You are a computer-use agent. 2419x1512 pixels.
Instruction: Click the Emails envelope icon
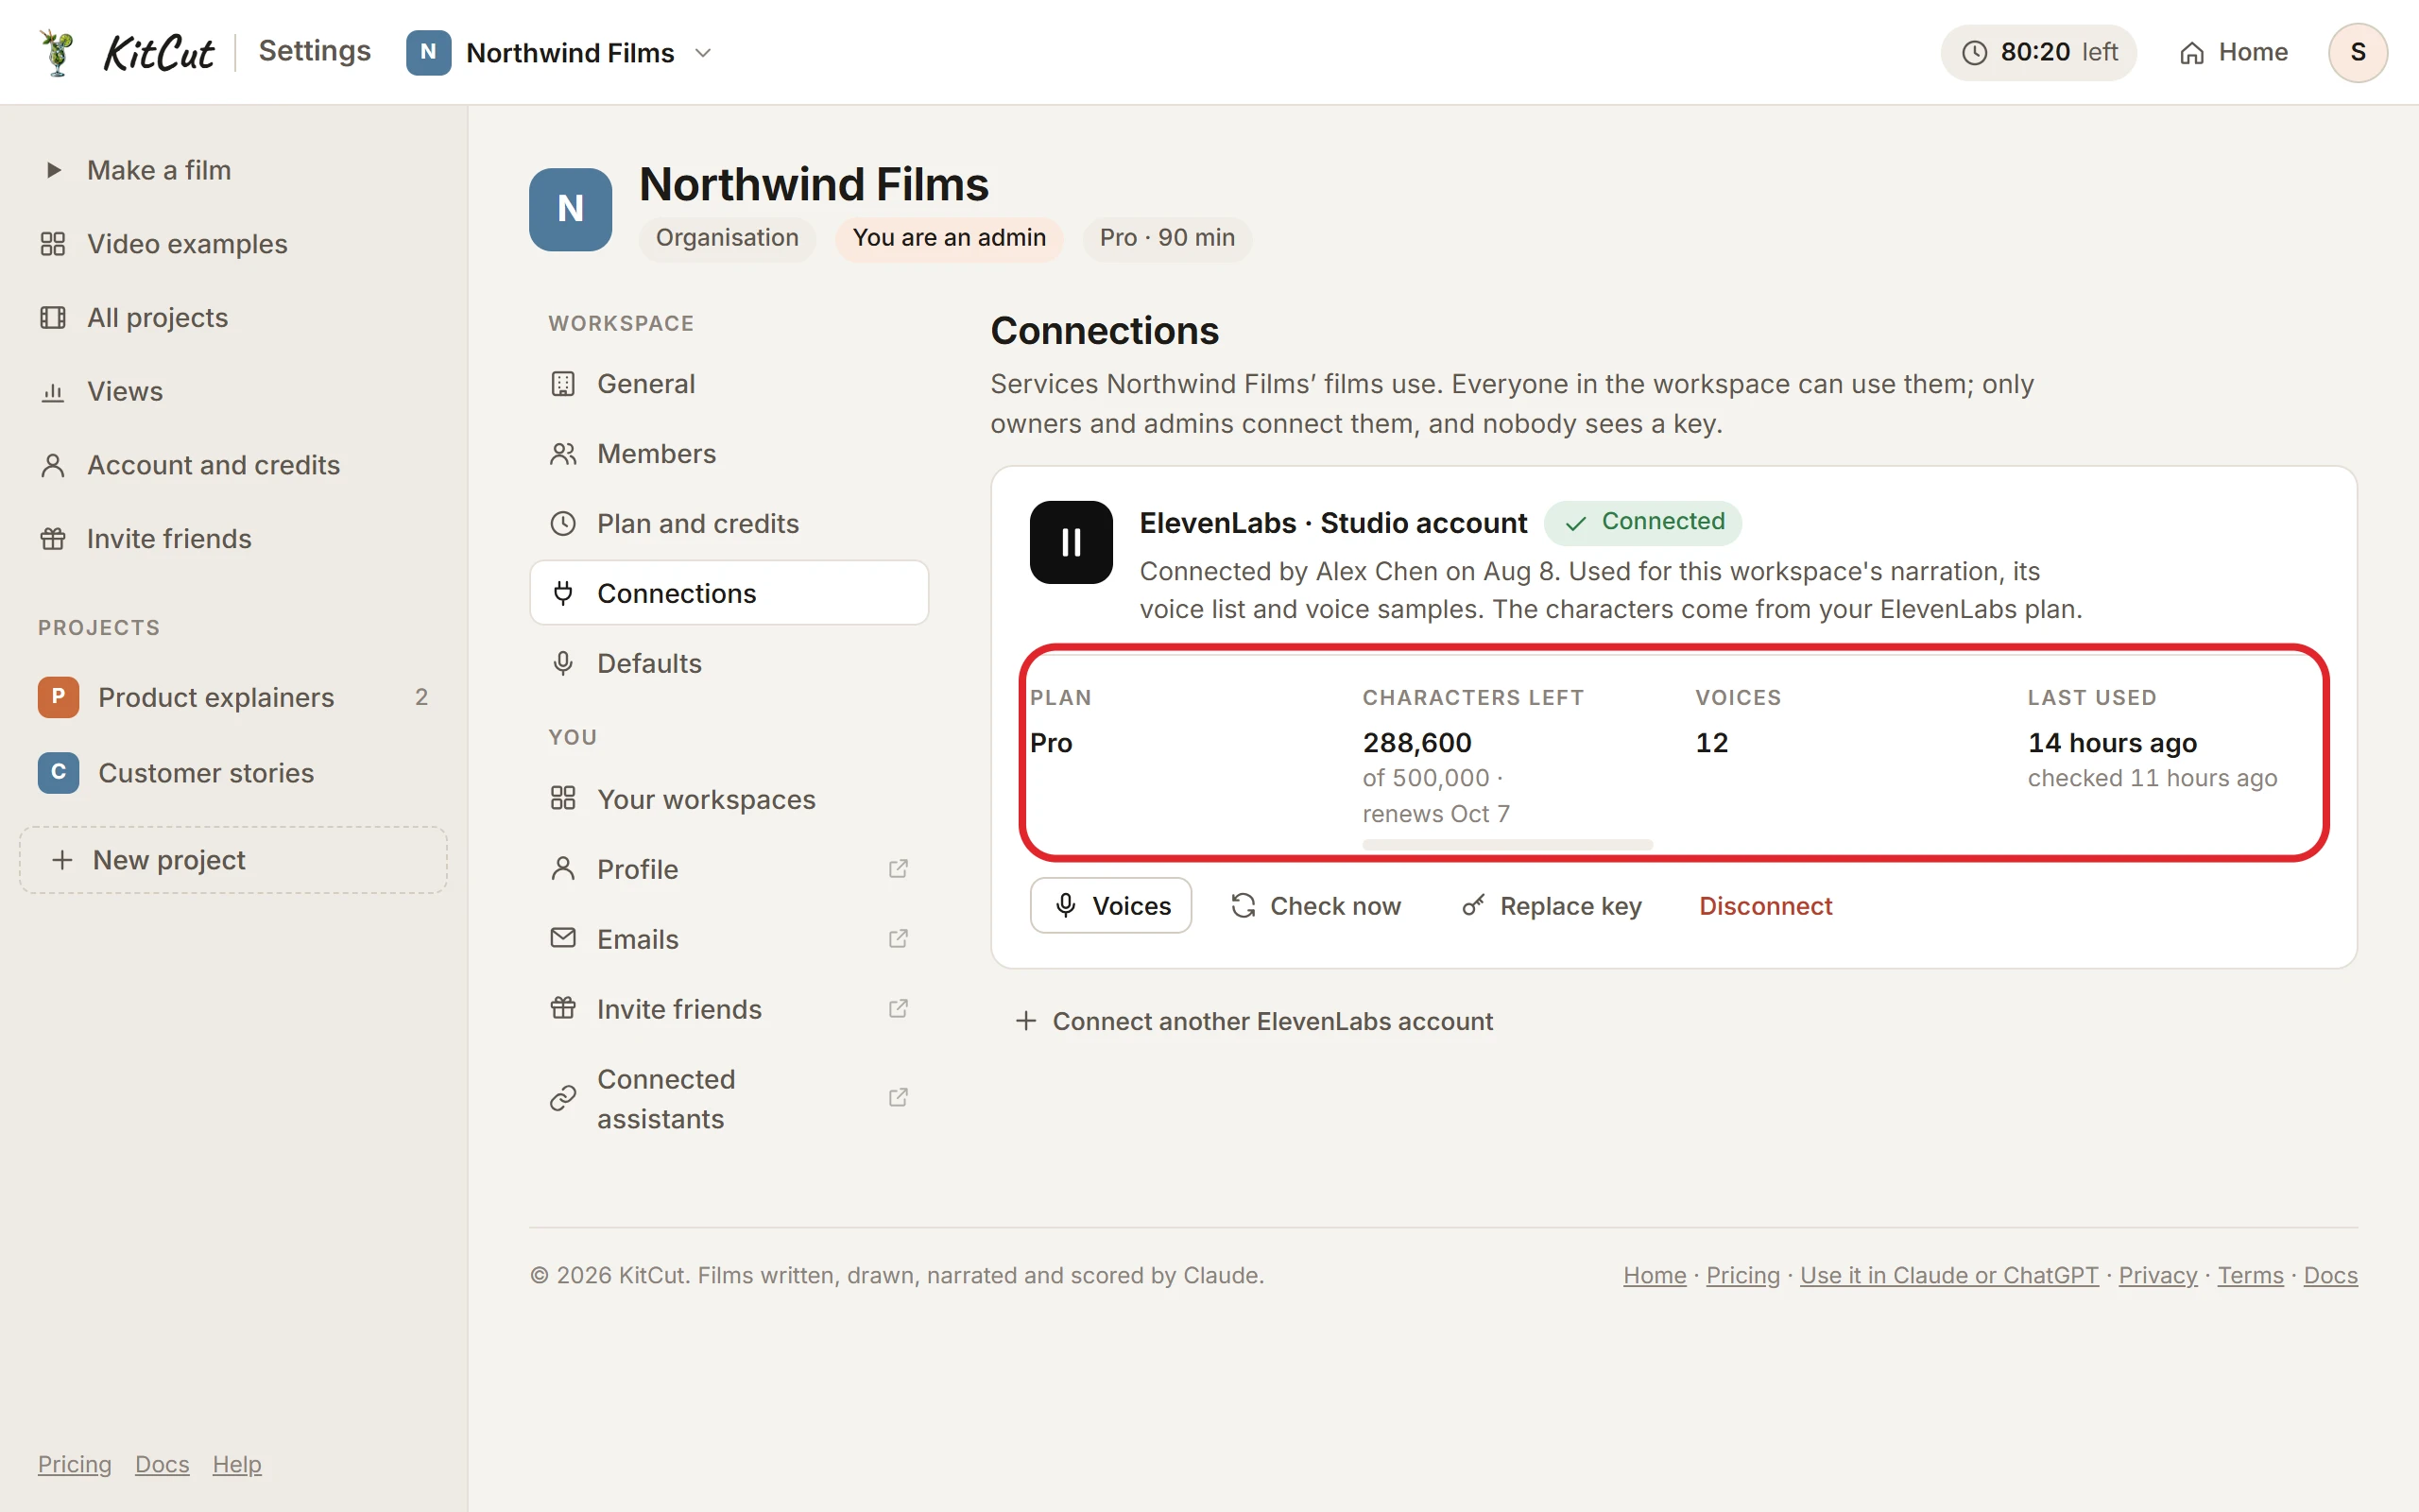pos(564,938)
